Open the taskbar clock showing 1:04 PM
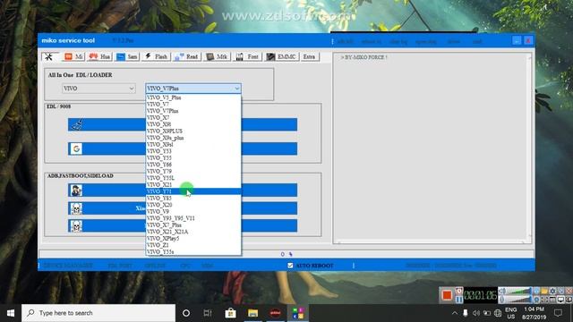 [534, 313]
